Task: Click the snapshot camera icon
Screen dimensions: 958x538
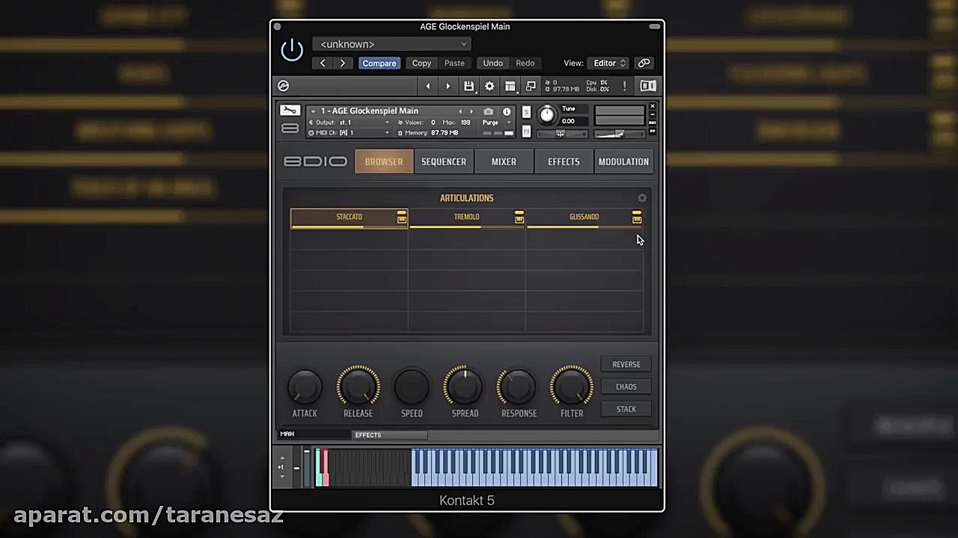Action: (x=489, y=111)
